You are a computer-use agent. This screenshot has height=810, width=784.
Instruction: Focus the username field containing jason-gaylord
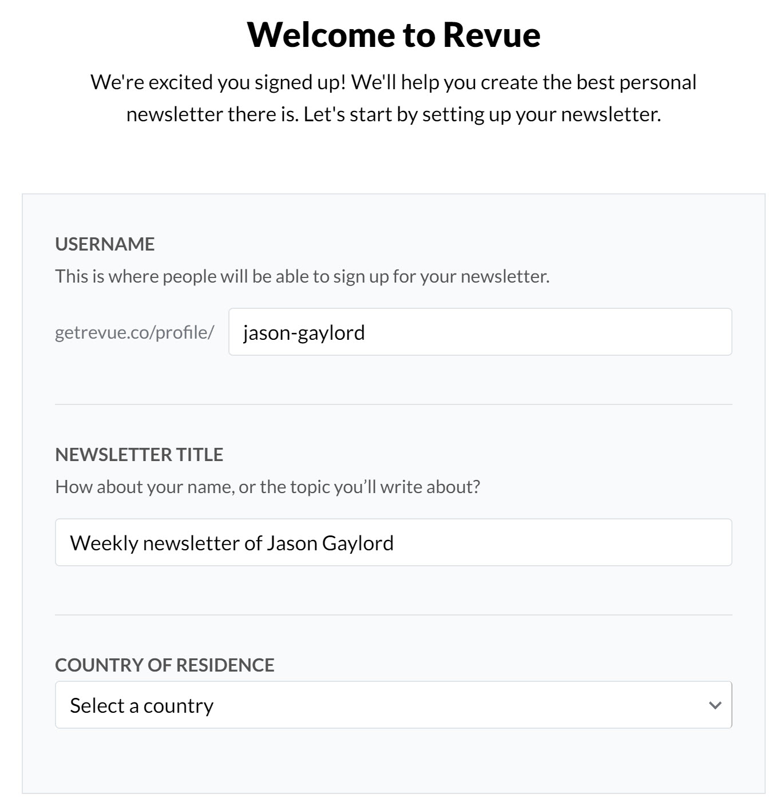(480, 332)
